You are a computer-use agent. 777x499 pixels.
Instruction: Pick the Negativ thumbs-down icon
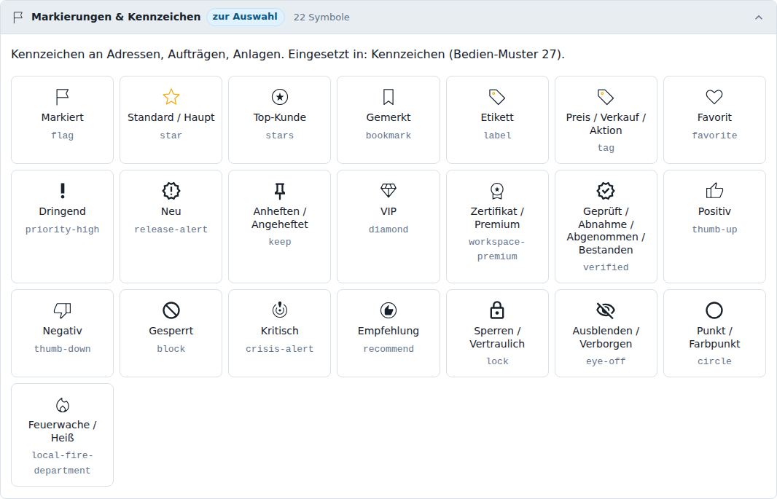[x=63, y=310]
